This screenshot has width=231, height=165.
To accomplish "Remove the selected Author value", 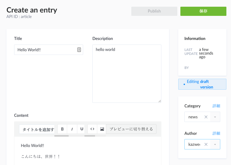I will pyautogui.click(x=206, y=145).
